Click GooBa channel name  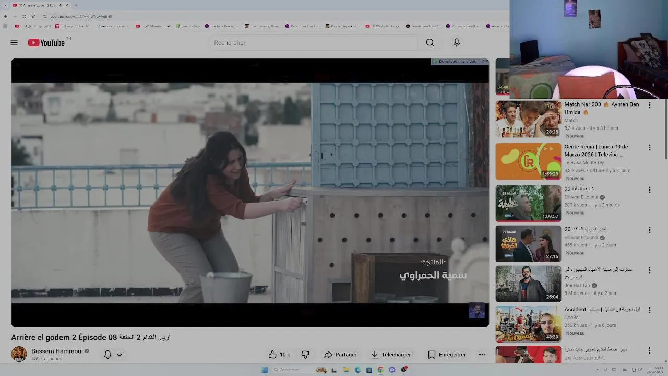571,318
